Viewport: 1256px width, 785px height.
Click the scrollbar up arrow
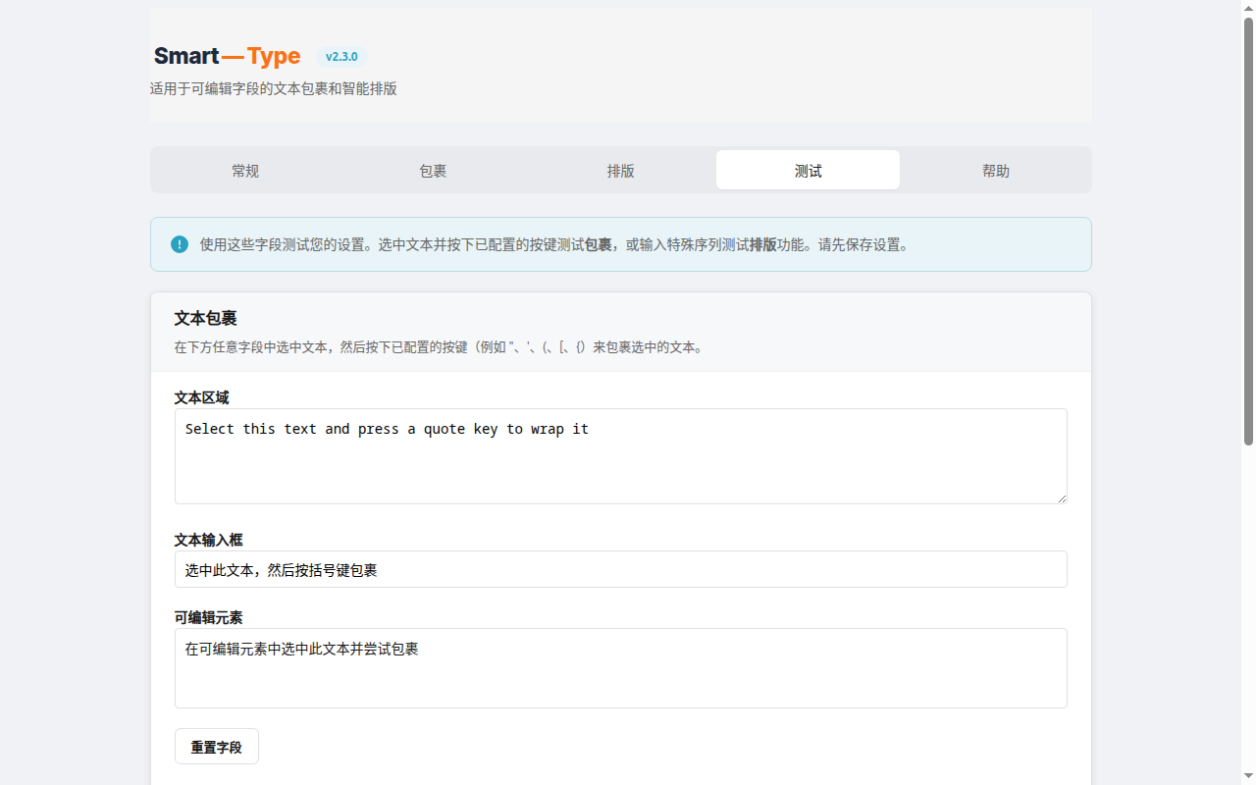[1248, 8]
